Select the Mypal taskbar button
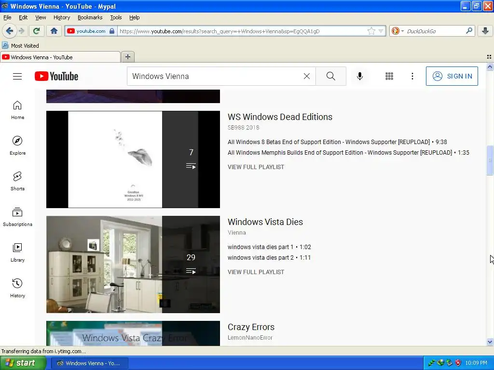494x370 pixels. click(89, 363)
